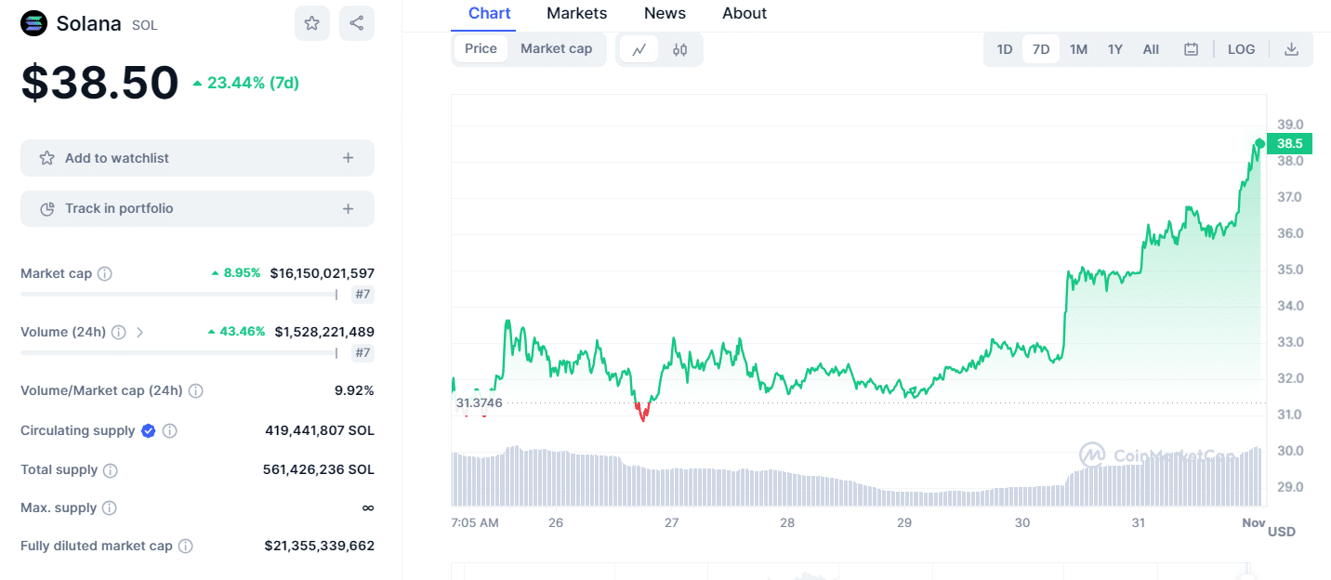Click the Nov date label on chart axis
Image resolution: width=1331 pixels, height=580 pixels.
pos(1254,523)
